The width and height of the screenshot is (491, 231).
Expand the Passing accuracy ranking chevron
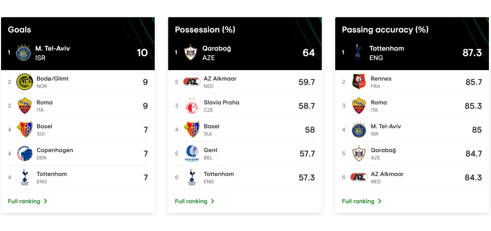point(380,201)
